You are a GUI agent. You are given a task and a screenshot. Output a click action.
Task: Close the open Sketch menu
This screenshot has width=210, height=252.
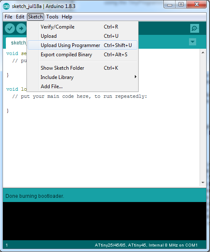[x=35, y=17]
